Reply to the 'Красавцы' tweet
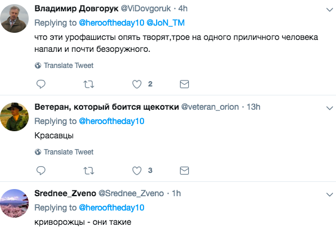This screenshot has height=229, width=336. click(41, 171)
